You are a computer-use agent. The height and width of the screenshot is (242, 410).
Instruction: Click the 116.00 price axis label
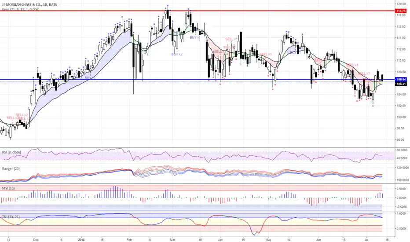click(401, 27)
